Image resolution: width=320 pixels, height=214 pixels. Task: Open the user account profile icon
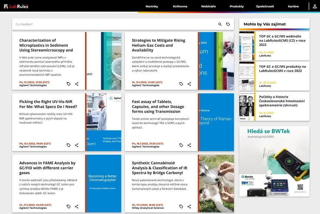point(315,6)
